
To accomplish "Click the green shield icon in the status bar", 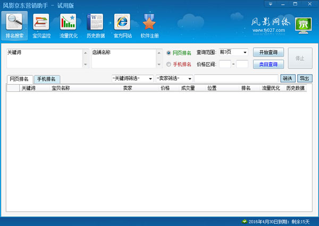I will pyautogui.click(x=245, y=221).
